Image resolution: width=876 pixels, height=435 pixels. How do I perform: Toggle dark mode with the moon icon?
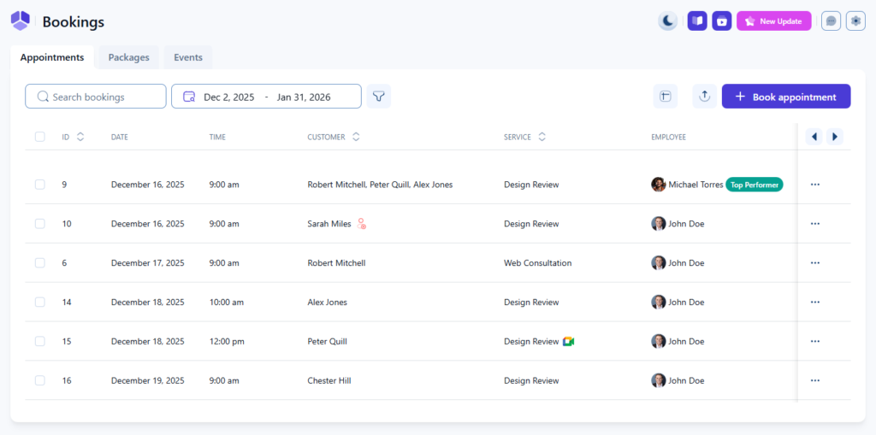668,21
